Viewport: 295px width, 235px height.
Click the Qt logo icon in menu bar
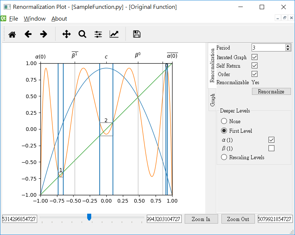coord(3,18)
